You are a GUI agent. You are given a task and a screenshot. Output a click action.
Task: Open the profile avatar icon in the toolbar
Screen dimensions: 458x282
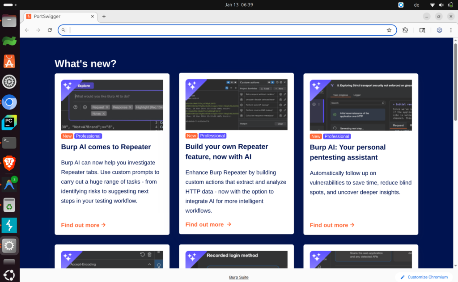[x=439, y=30]
